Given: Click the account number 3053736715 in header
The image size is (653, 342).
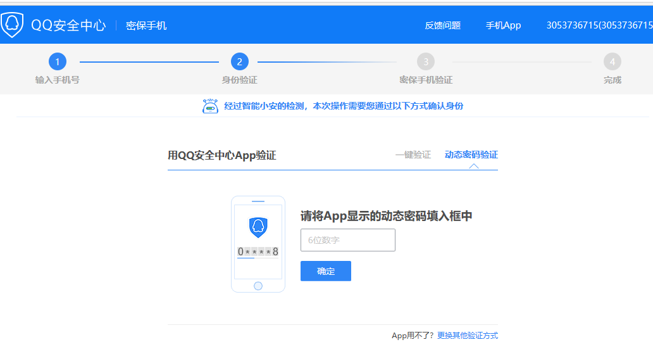Looking at the screenshot, I should (x=600, y=25).
